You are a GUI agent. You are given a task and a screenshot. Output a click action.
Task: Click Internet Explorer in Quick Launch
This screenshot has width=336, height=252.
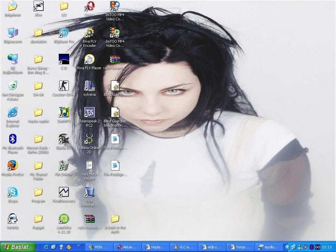[x=46, y=247]
